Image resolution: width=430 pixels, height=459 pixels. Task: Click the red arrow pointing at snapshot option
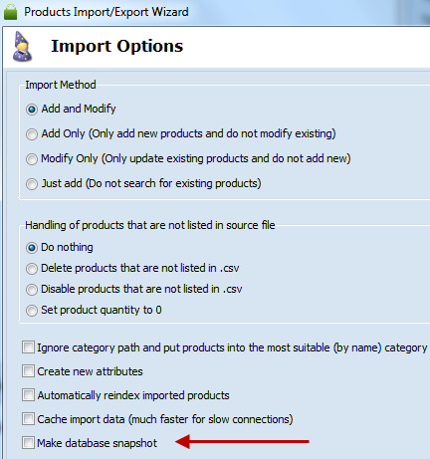click(242, 441)
